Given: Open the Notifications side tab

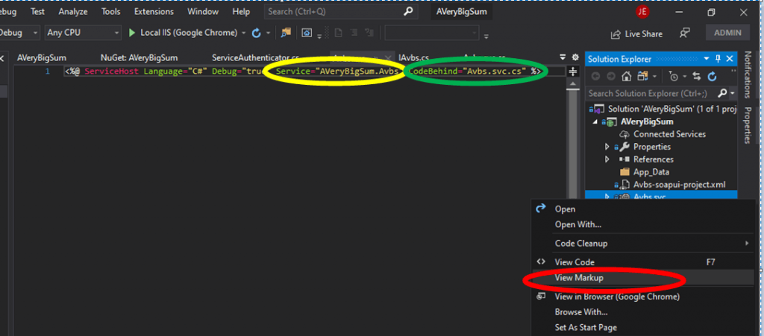Looking at the screenshot, I should 748,75.
